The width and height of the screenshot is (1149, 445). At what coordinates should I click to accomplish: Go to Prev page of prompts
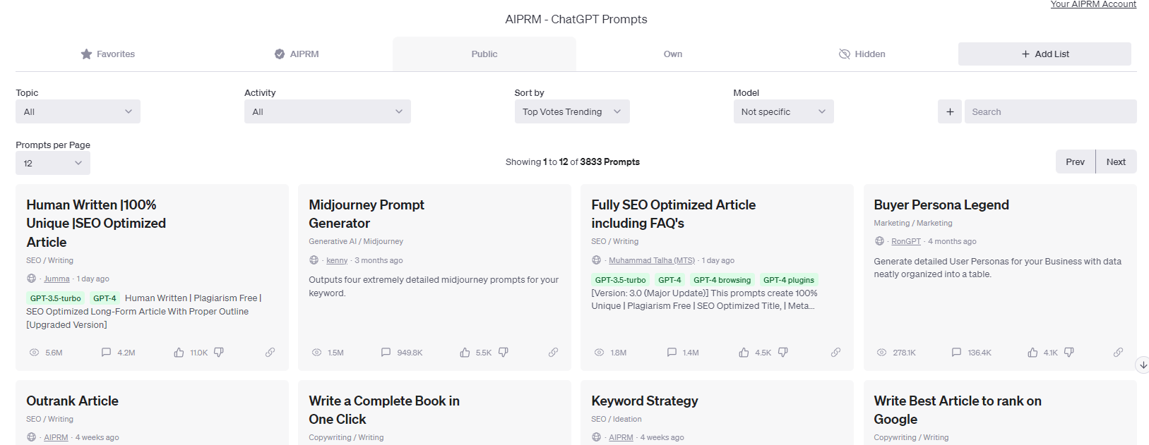pyautogui.click(x=1075, y=161)
